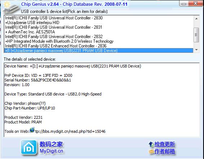Click the device list scroll up arrow

[196, 19]
